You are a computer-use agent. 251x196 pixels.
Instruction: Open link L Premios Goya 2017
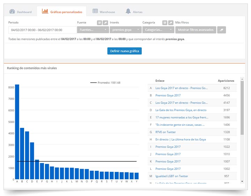point(168,169)
